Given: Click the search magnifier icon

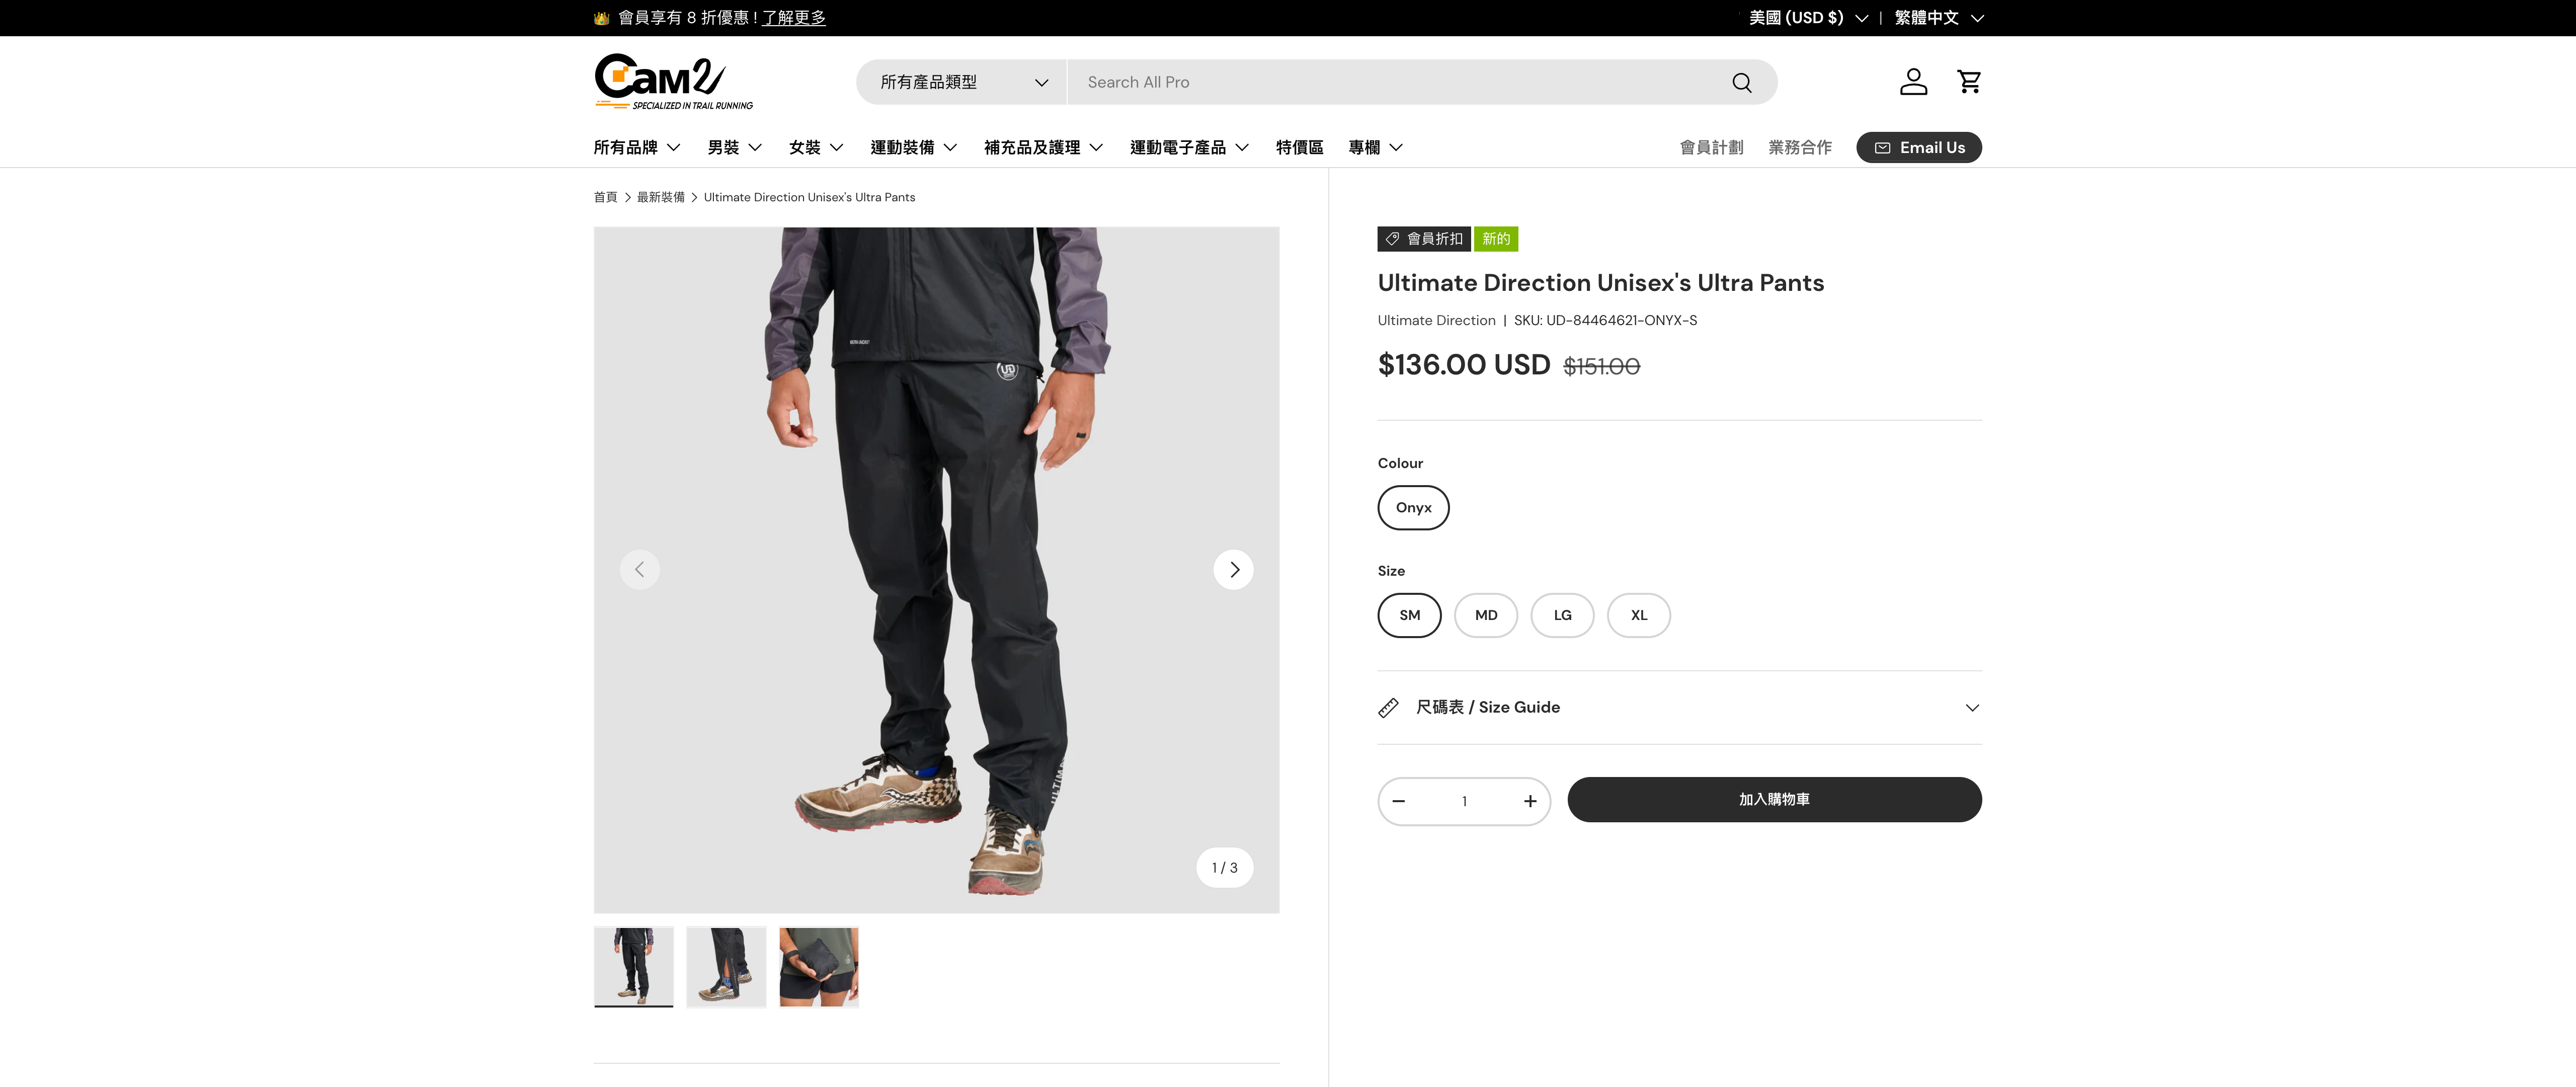Looking at the screenshot, I should tap(1741, 82).
